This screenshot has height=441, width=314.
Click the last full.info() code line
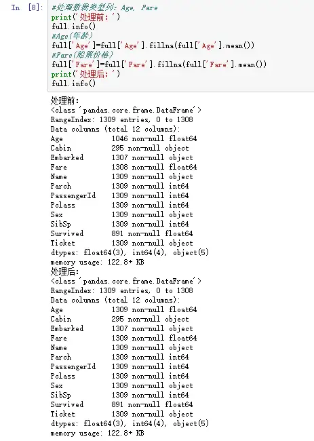(74, 83)
